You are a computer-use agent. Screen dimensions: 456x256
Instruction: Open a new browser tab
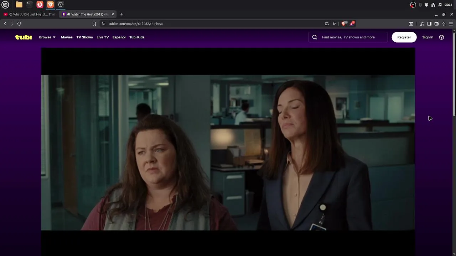point(121,14)
